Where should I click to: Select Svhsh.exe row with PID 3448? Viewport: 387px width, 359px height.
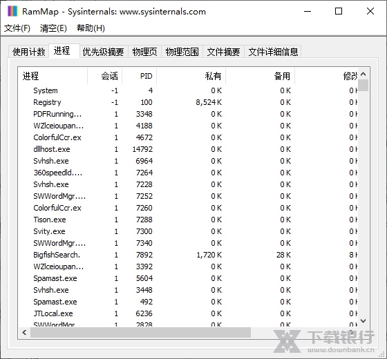[x=187, y=290]
